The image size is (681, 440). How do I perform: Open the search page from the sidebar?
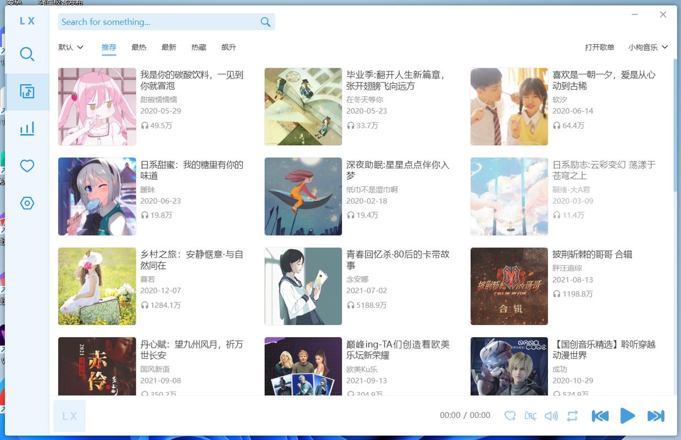[x=27, y=54]
